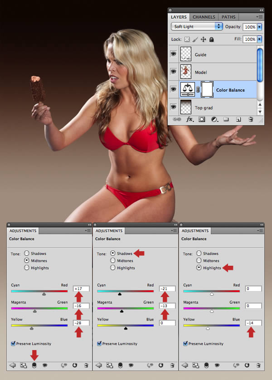The image size is (272, 380).
Task: Delete adjustment trash icon in Midtones panel
Action: (x=86, y=365)
